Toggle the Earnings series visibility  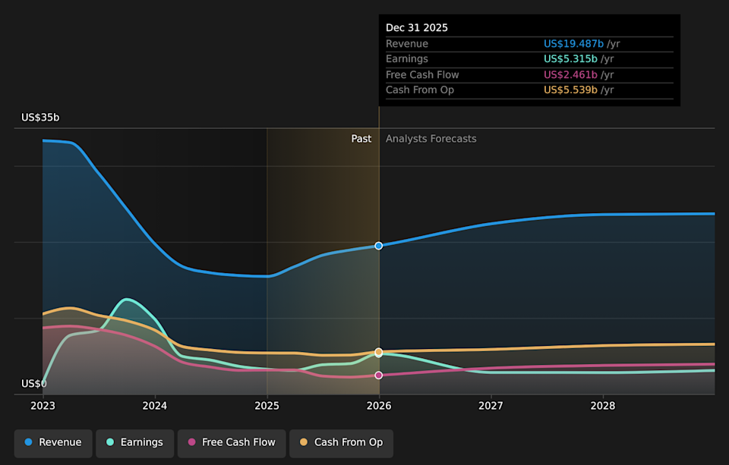[134, 442]
